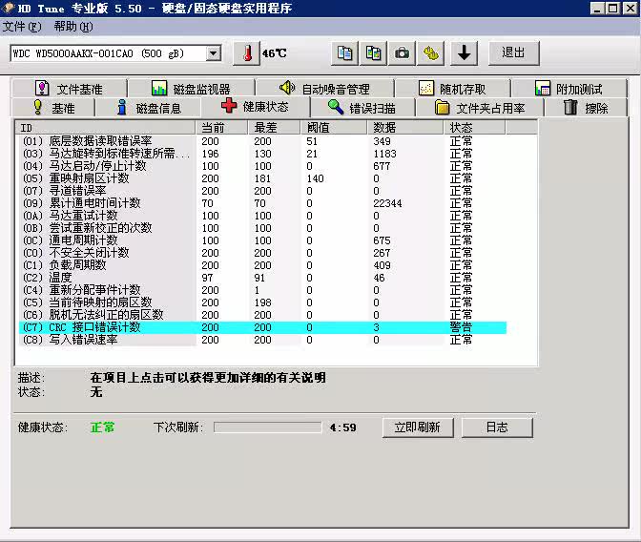The width and height of the screenshot is (641, 542).
Task: Click the 文件基准 tab icon
Action: click(42, 88)
